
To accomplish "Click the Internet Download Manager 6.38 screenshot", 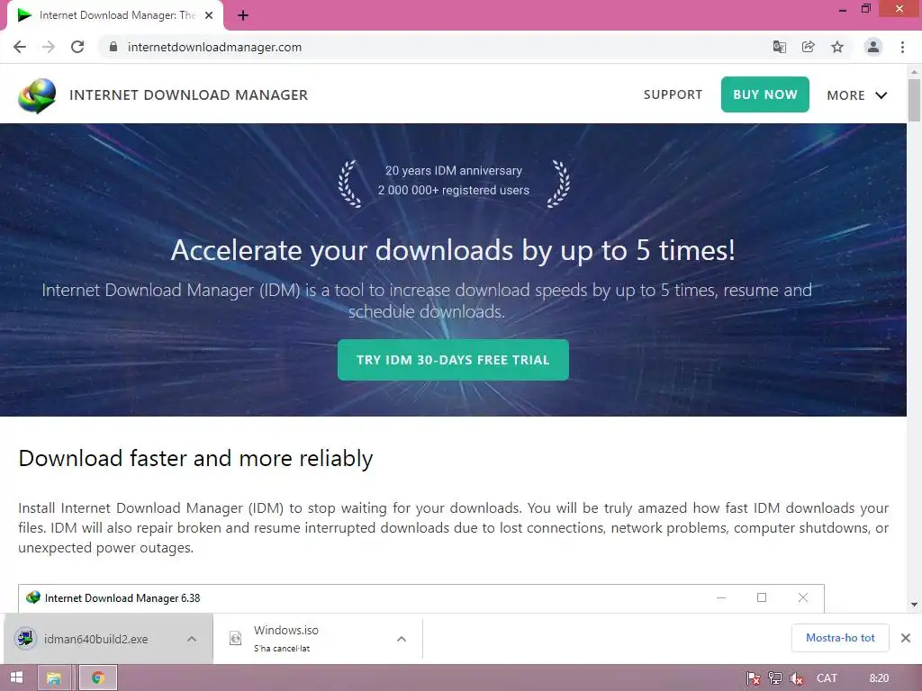I will [x=421, y=598].
